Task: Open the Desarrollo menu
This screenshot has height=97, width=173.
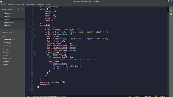Action: tap(40, 4)
